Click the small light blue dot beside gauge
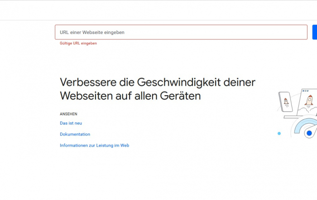Screen dimensions: 317x200 (x=279, y=133)
